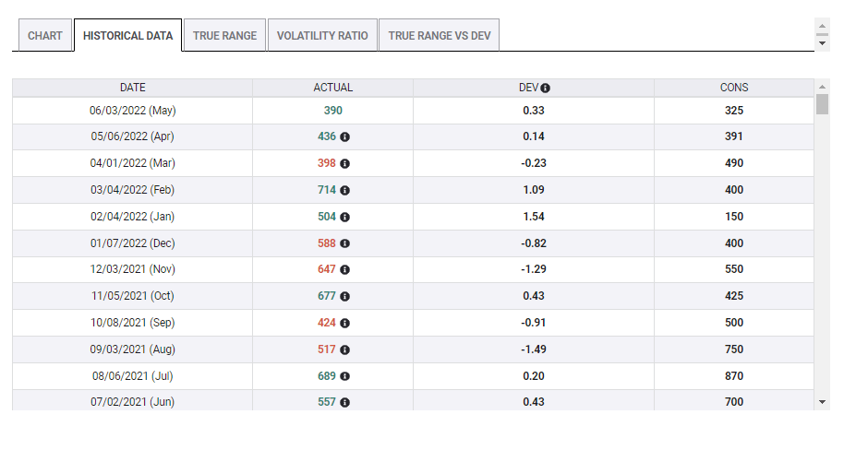Select the Volatility Ratio tab
Screen dimensions: 844x450
322,36
